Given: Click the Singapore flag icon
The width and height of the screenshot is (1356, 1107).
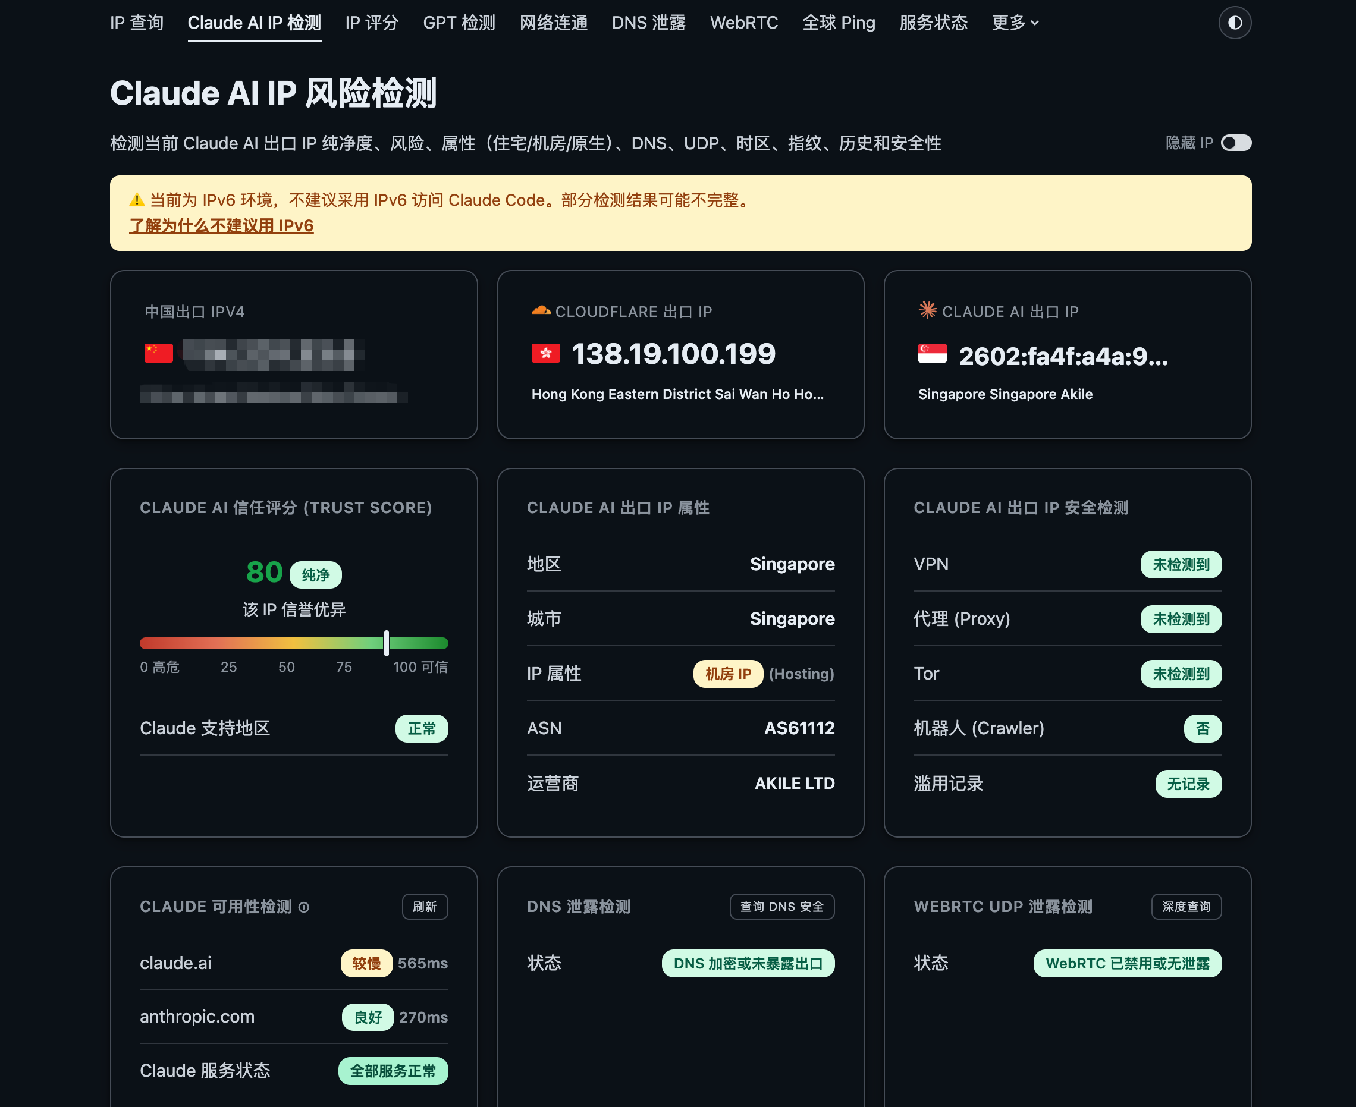Looking at the screenshot, I should 932,353.
